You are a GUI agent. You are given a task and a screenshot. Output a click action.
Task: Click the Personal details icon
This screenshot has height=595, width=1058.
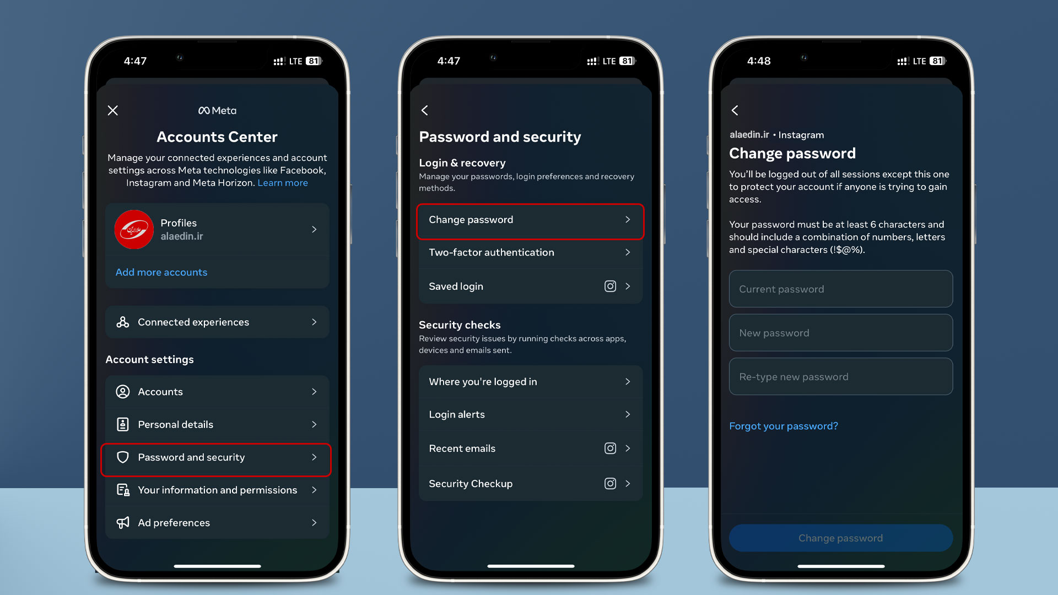pyautogui.click(x=121, y=424)
